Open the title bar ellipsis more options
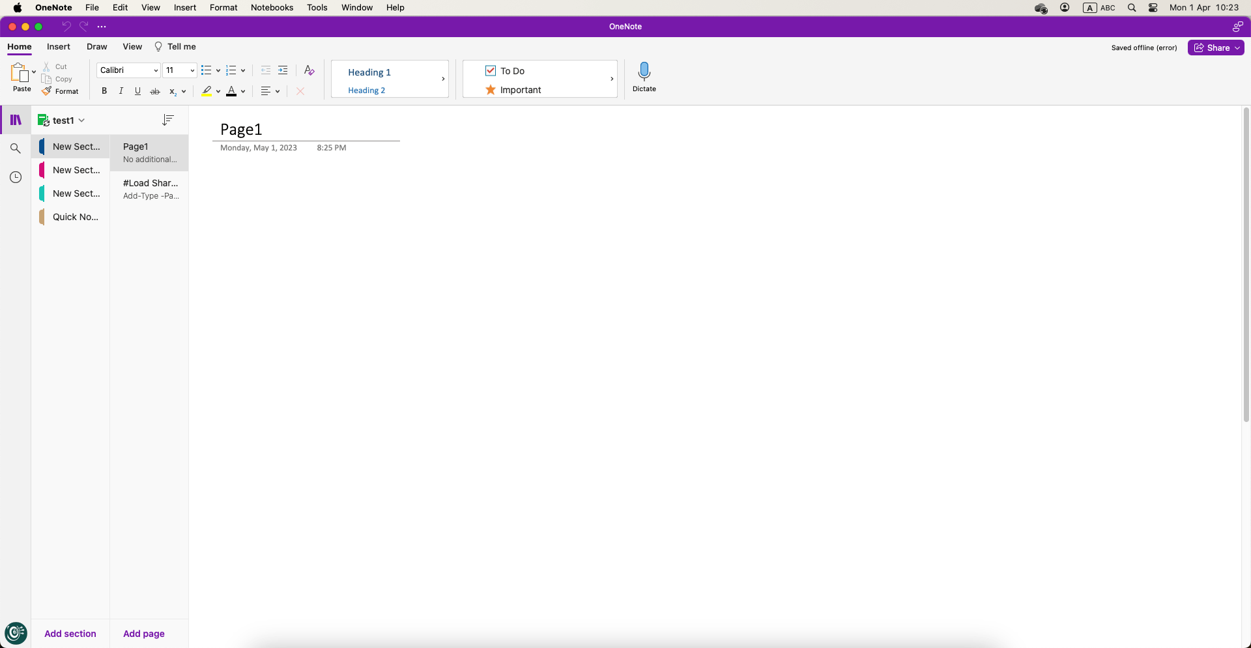 click(x=102, y=27)
